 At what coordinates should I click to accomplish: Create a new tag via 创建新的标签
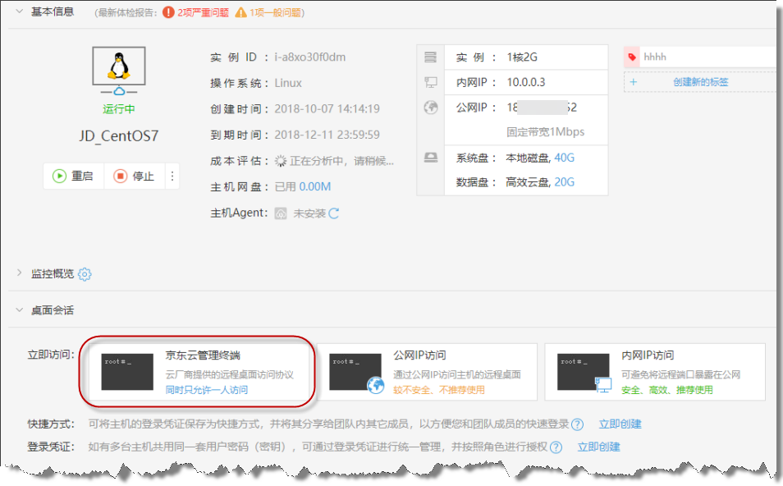[x=701, y=82]
